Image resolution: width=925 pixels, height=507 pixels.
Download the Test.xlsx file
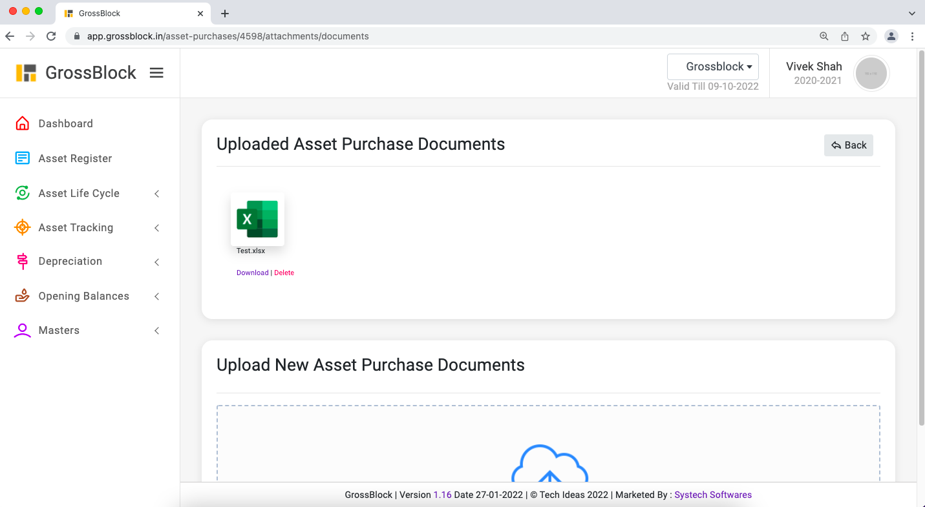[x=252, y=273]
